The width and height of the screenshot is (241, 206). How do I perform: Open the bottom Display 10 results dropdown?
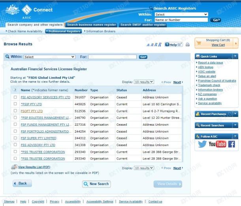coord(144,168)
